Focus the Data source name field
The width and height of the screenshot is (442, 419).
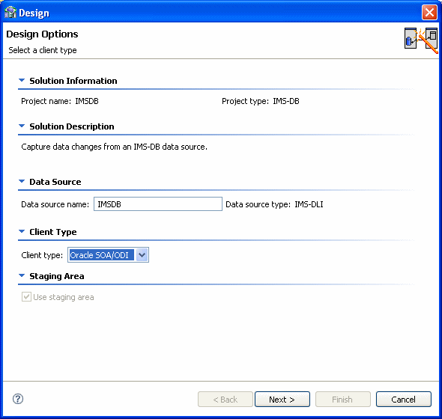pyautogui.click(x=158, y=204)
